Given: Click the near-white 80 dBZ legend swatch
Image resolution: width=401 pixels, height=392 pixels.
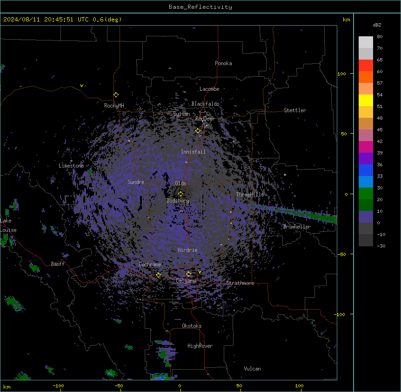Looking at the screenshot, I should (x=366, y=42).
